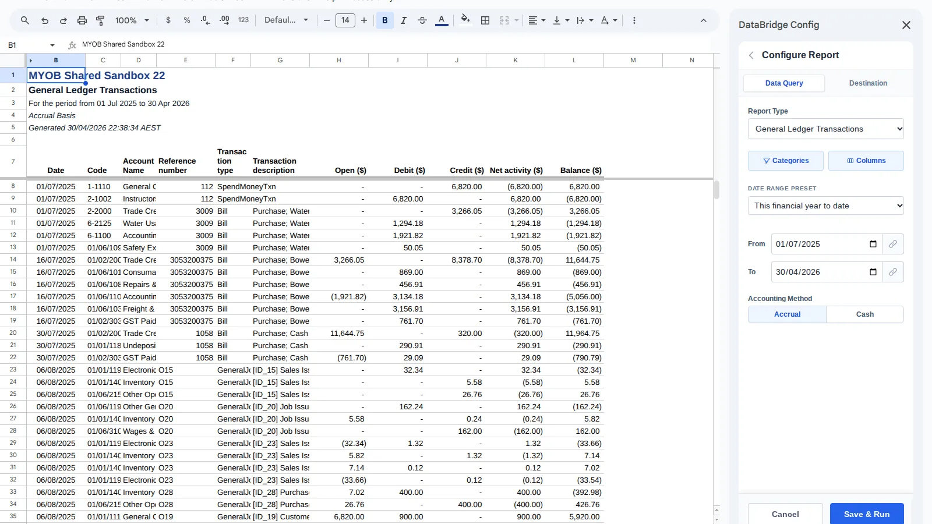Format as percent icon
The image size is (932, 524).
[x=187, y=20]
